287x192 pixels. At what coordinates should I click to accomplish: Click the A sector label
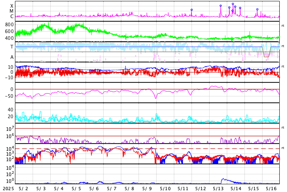pyautogui.click(x=12, y=57)
